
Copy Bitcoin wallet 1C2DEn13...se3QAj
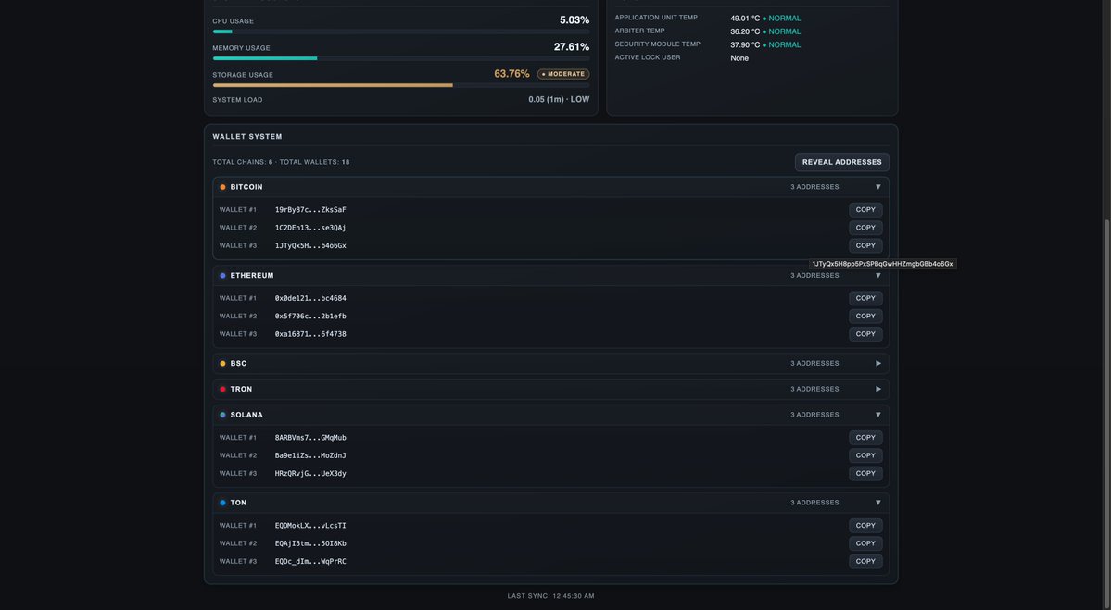(x=865, y=228)
